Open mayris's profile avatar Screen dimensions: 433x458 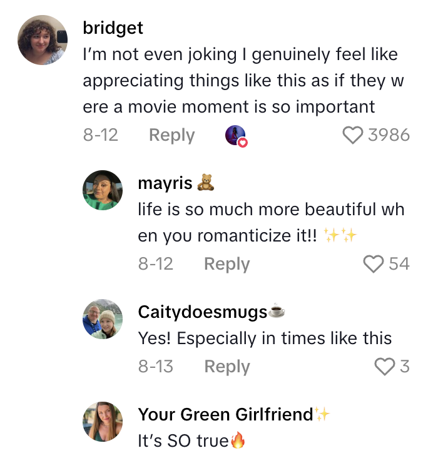click(x=103, y=190)
